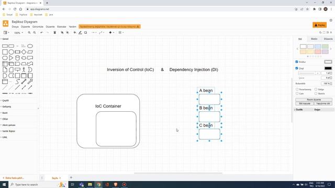
Task: Click the draw.io logo icon
Action: (6, 23)
